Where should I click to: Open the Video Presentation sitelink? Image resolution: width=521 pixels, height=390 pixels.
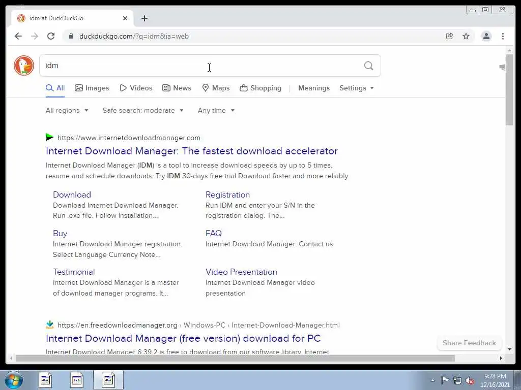coord(241,272)
